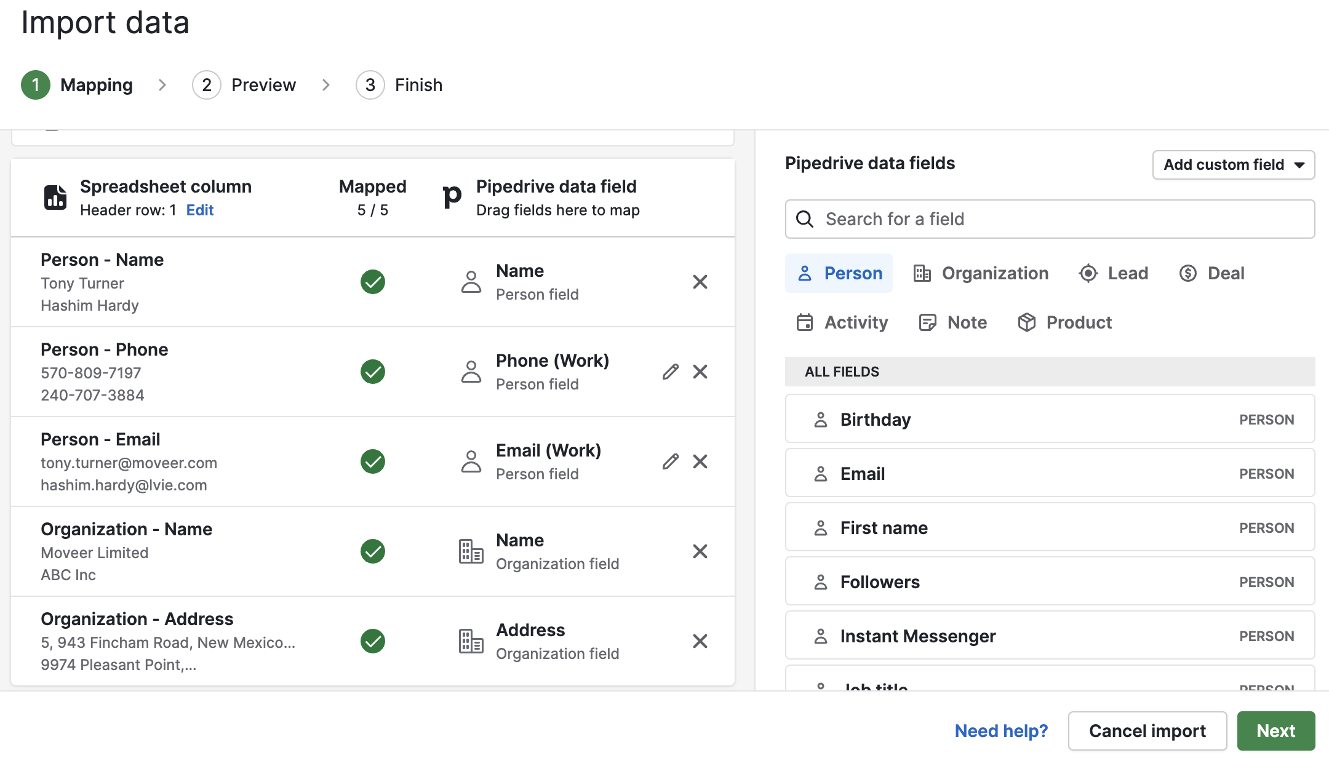The height and width of the screenshot is (758, 1329).
Task: Open the Add custom field dropdown
Action: click(1234, 165)
